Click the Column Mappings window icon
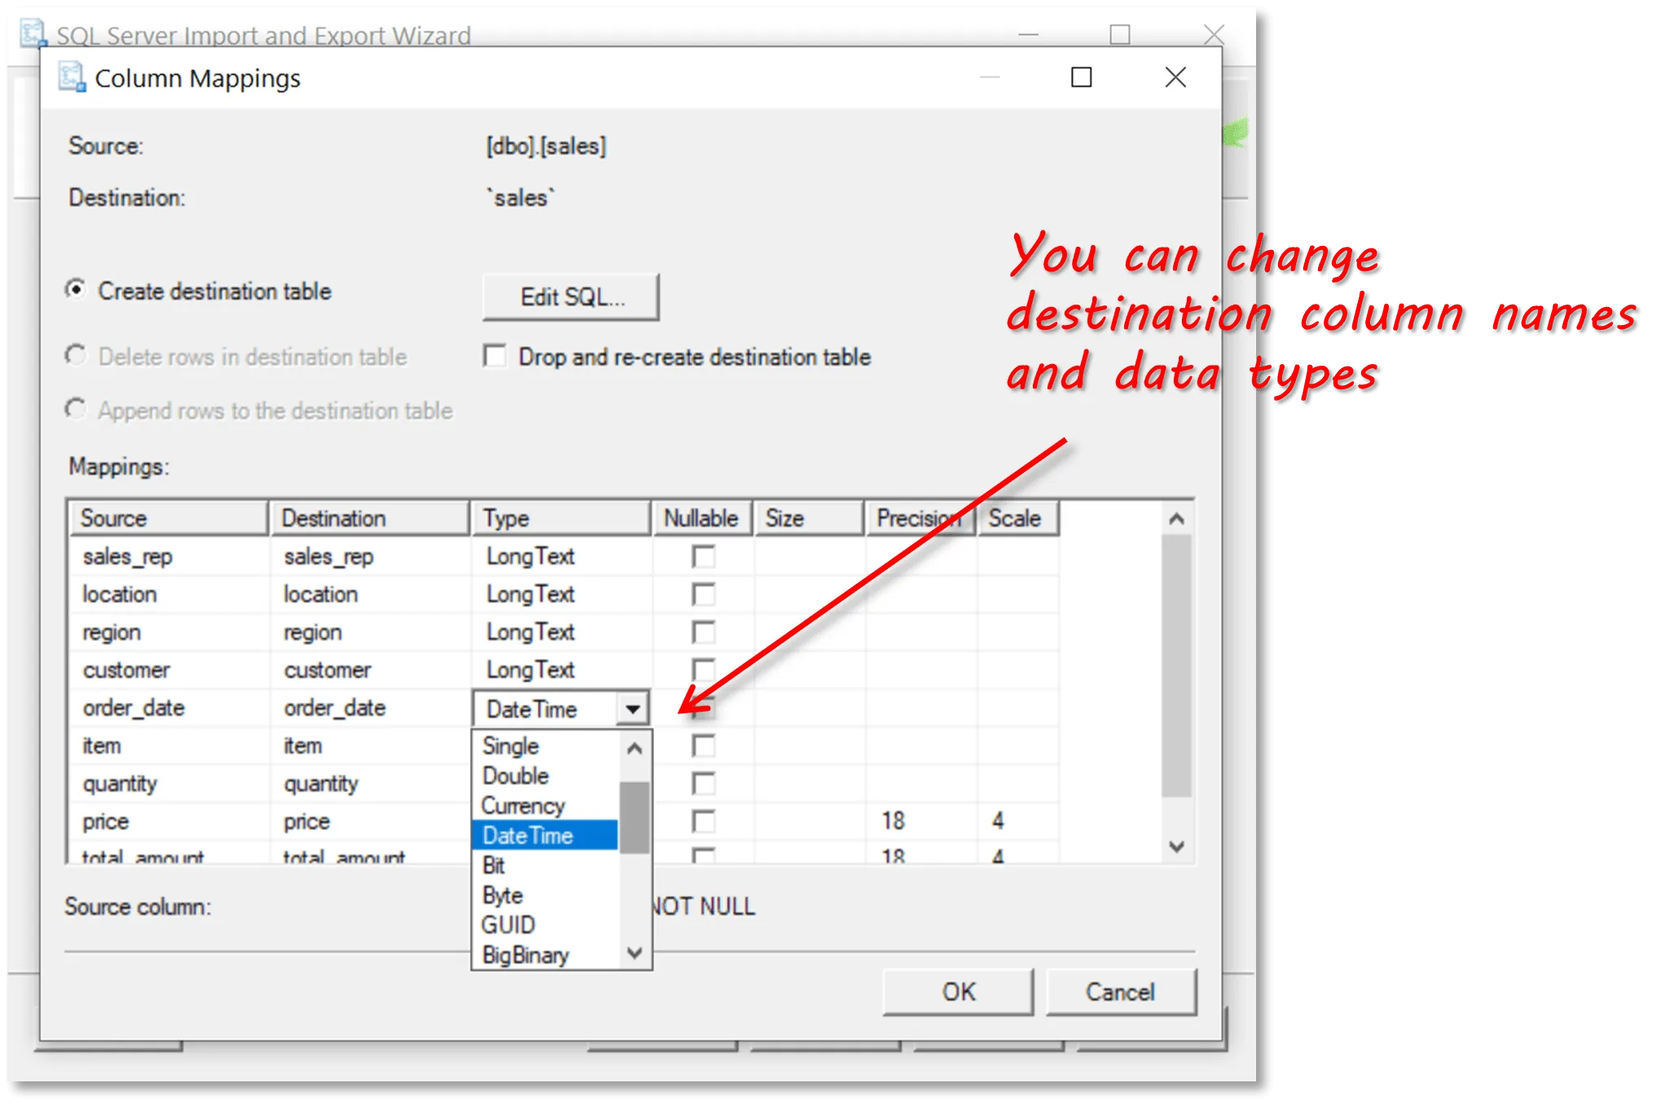The height and width of the screenshot is (1105, 1665). click(x=72, y=77)
